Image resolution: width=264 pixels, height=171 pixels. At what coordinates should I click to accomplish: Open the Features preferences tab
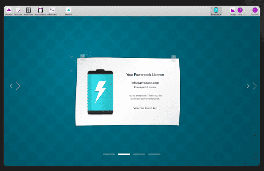[18, 11]
